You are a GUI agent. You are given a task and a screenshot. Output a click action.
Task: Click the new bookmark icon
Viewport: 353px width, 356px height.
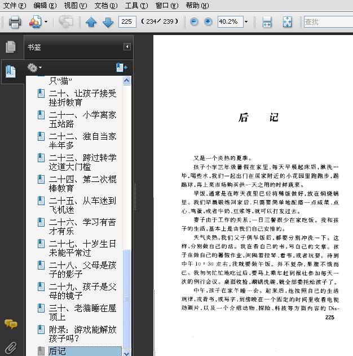click(x=122, y=67)
